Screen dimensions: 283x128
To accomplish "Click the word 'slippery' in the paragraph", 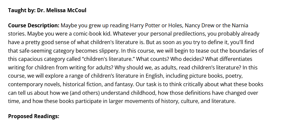I will click(x=109, y=51).
